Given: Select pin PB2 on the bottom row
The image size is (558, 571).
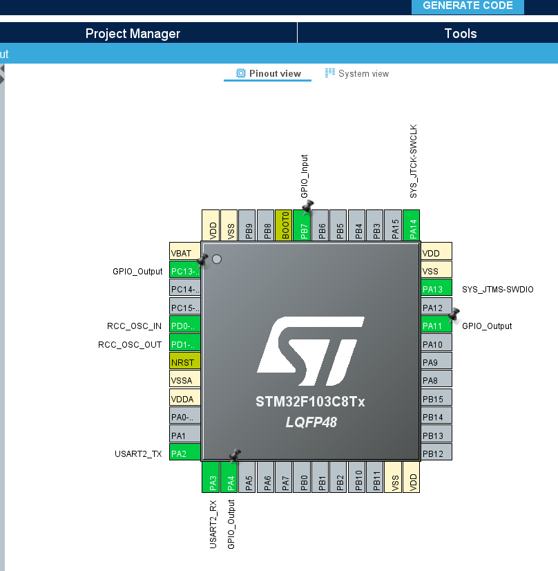Looking at the screenshot, I should click(338, 477).
